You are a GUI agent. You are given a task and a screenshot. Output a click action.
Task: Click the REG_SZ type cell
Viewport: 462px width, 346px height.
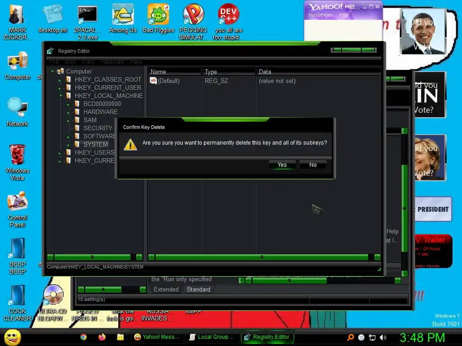[x=216, y=81]
